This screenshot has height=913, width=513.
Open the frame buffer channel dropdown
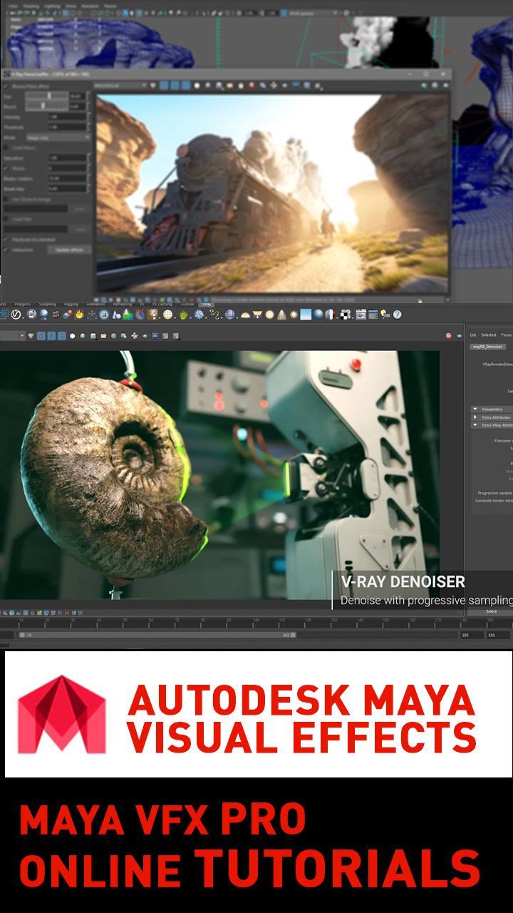(120, 85)
